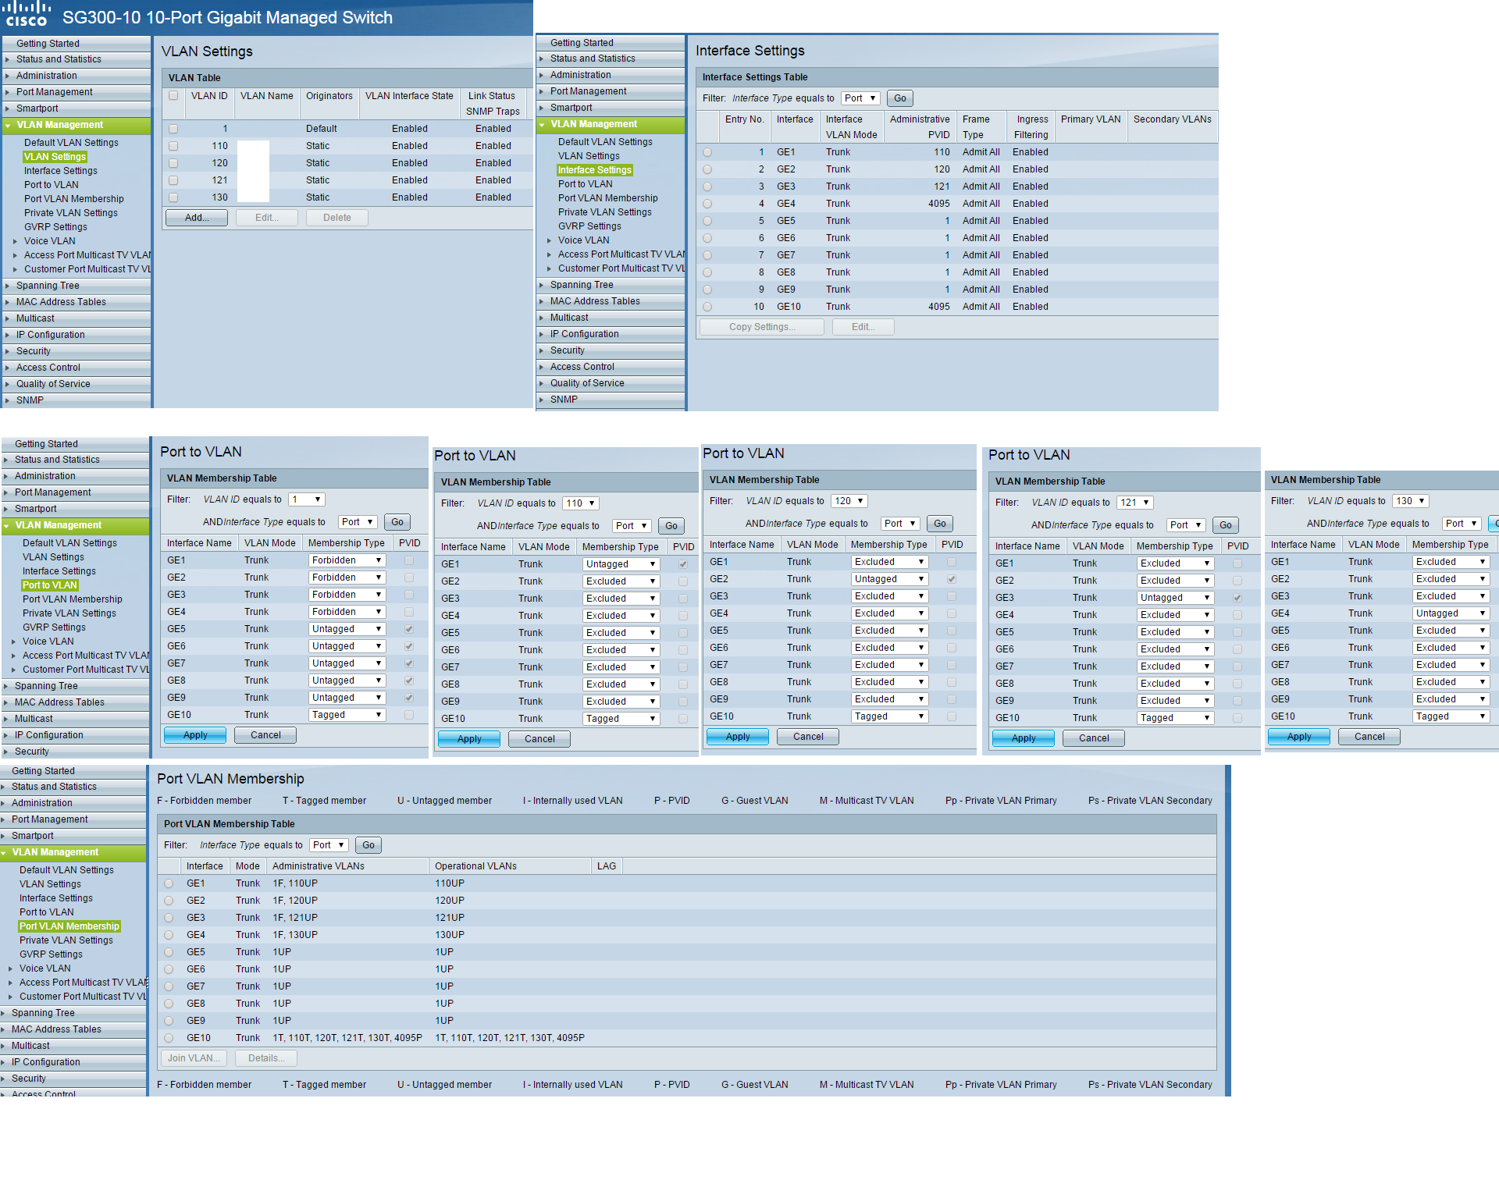Image resolution: width=1499 pixels, height=1180 pixels.
Task: Click Cancel in the VLAN 121 Port to VLAN panel
Action: (x=1094, y=738)
